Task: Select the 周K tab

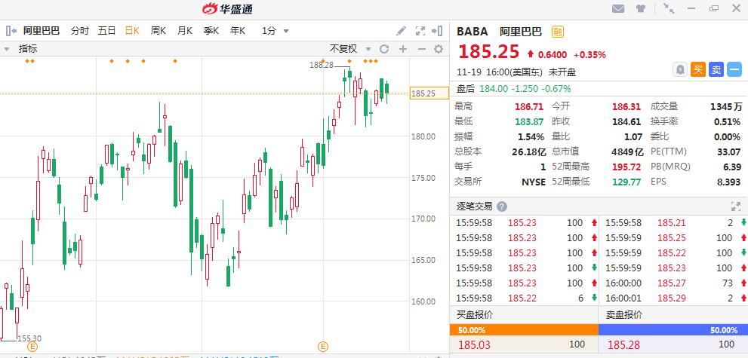Action: (159, 31)
